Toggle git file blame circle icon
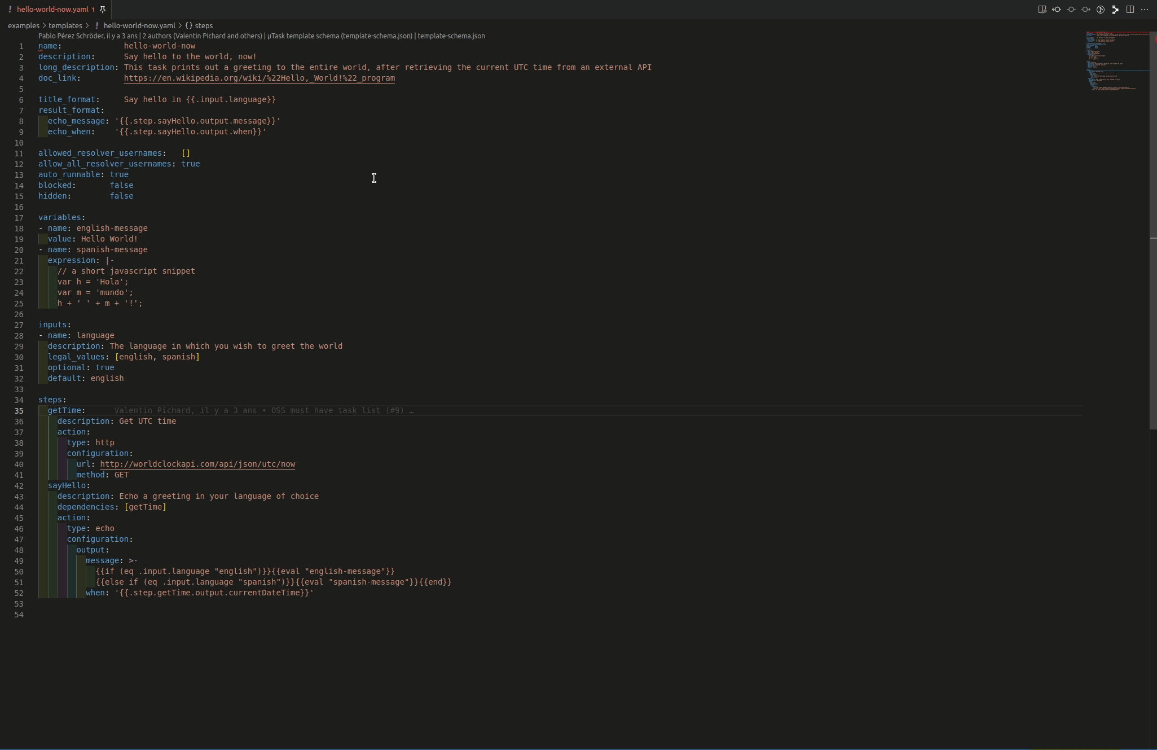The height and width of the screenshot is (750, 1157). click(x=1101, y=10)
